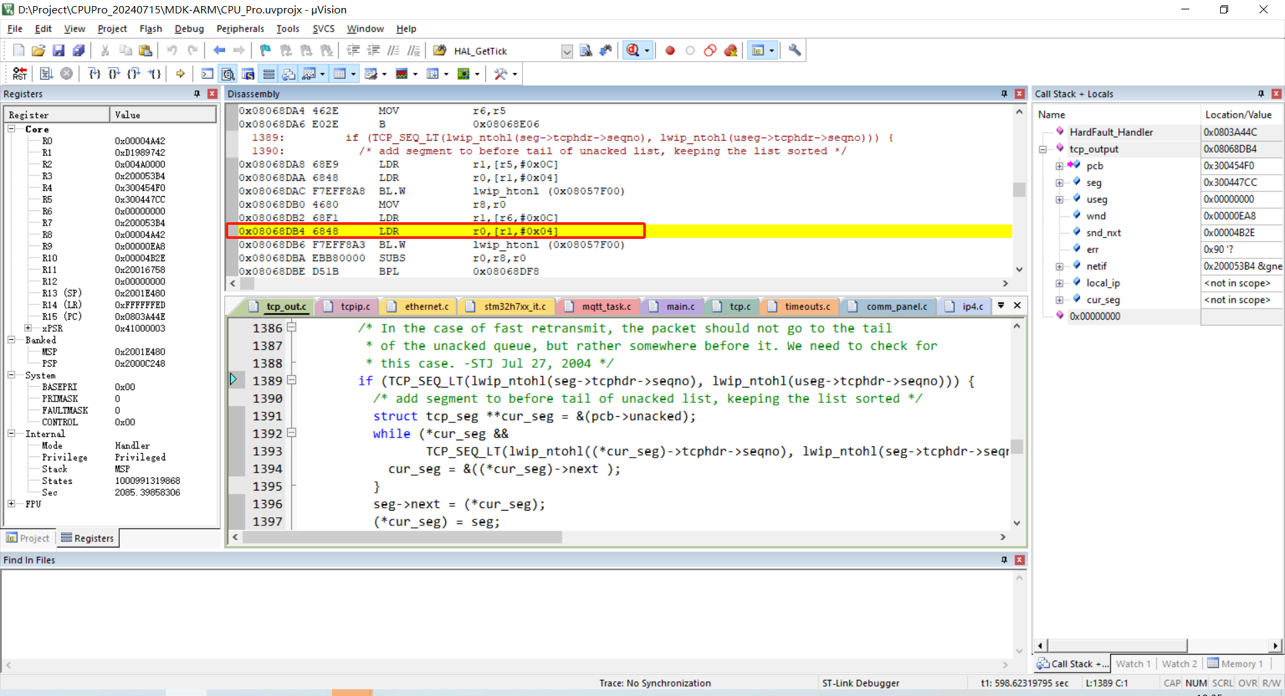Close the active editor tab with X

point(1017,305)
